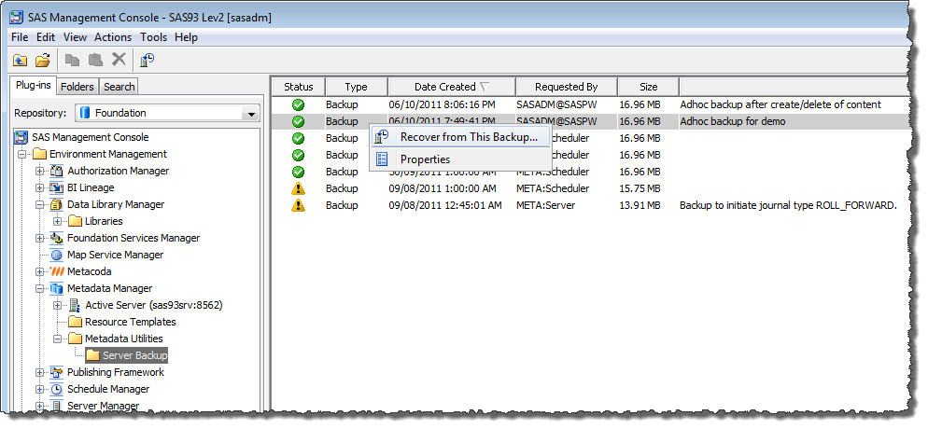Click the 15.75 MB size cell
The width and height of the screenshot is (928, 429).
[640, 188]
